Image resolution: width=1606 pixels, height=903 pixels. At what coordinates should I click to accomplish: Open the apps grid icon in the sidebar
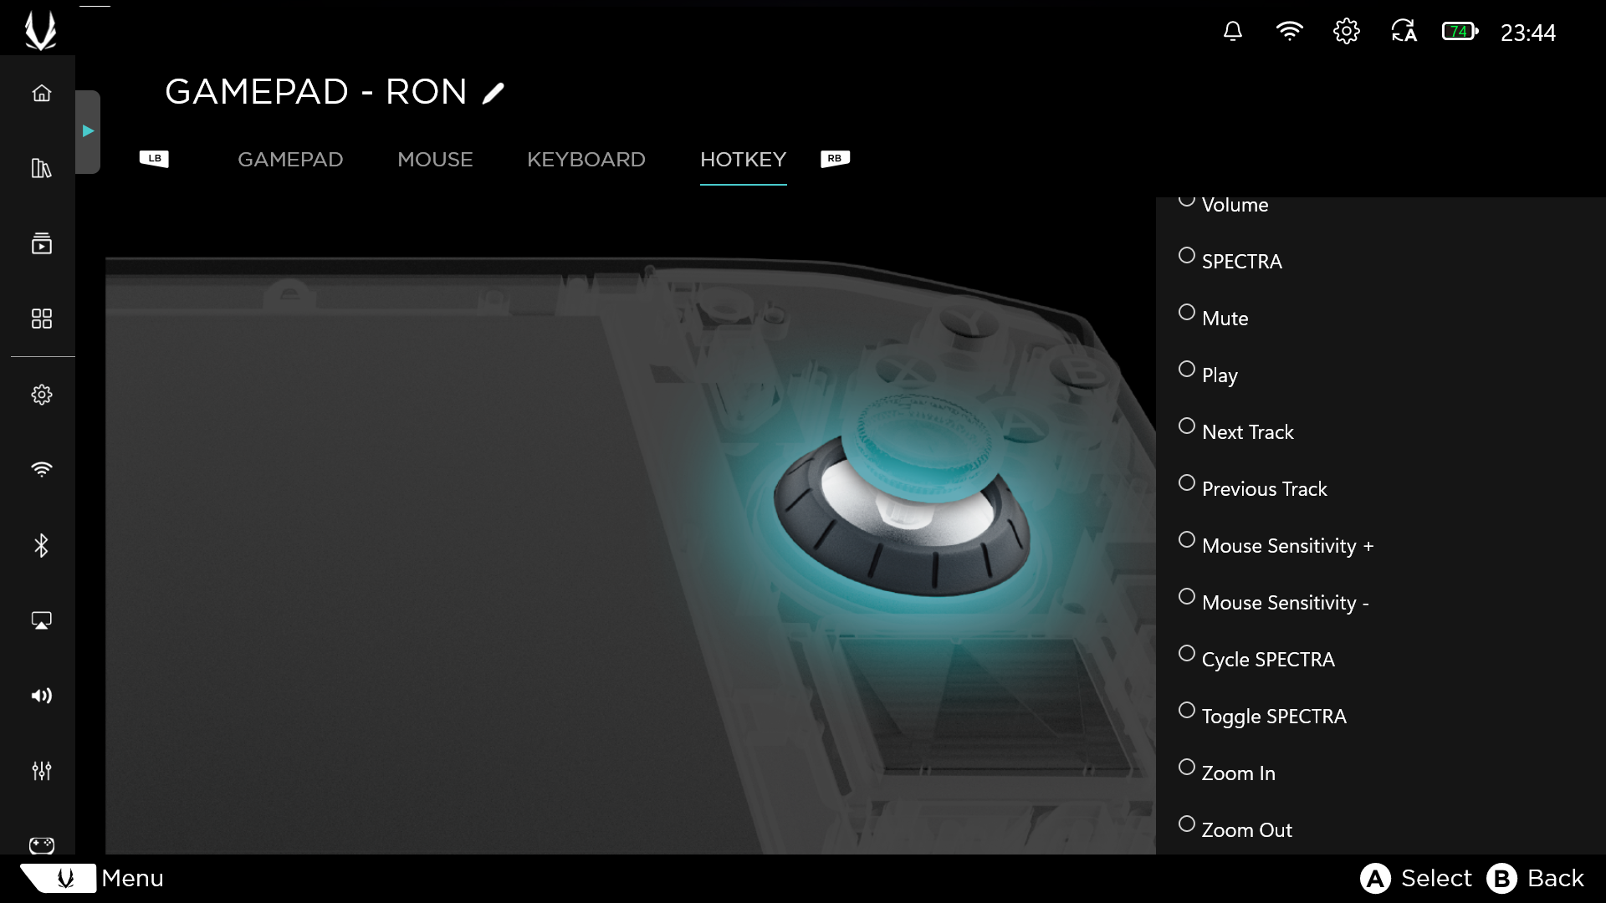(x=41, y=319)
